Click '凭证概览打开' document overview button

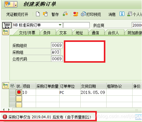tap(17, 14)
